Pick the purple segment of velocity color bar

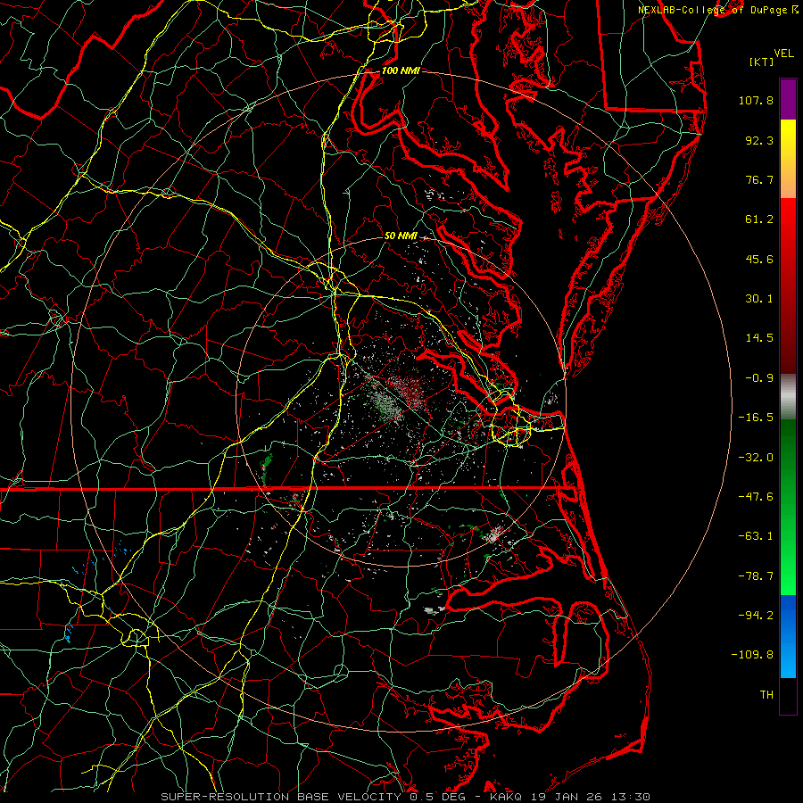click(x=788, y=99)
